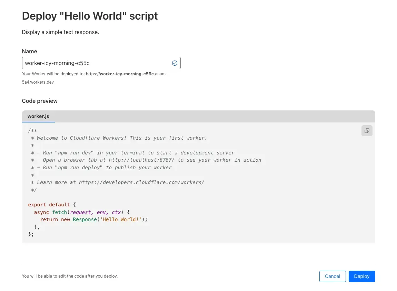Click the copy code icon
This screenshot has height=291, width=397.
click(367, 131)
